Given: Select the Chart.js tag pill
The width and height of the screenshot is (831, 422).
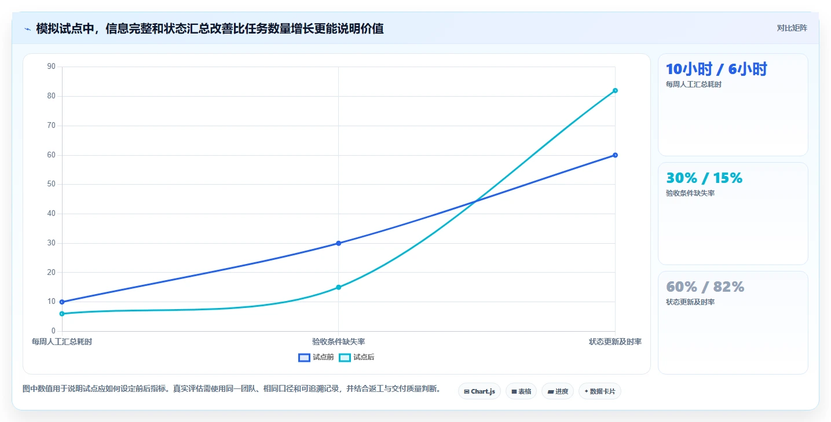Looking at the screenshot, I should coord(479,391).
